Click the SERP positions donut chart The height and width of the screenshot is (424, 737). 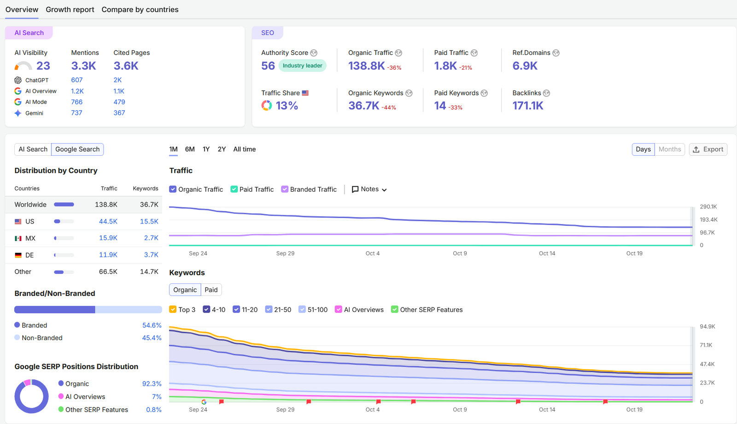pyautogui.click(x=31, y=396)
